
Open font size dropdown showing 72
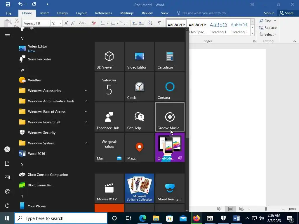tap(60, 23)
